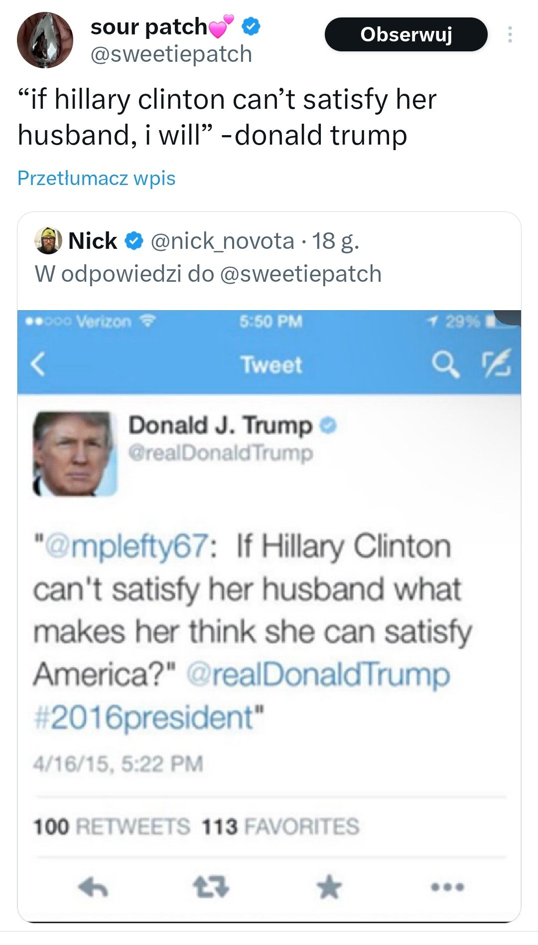Open the @nick_novota handle
Viewport: 538px width, 945px height.
point(222,241)
